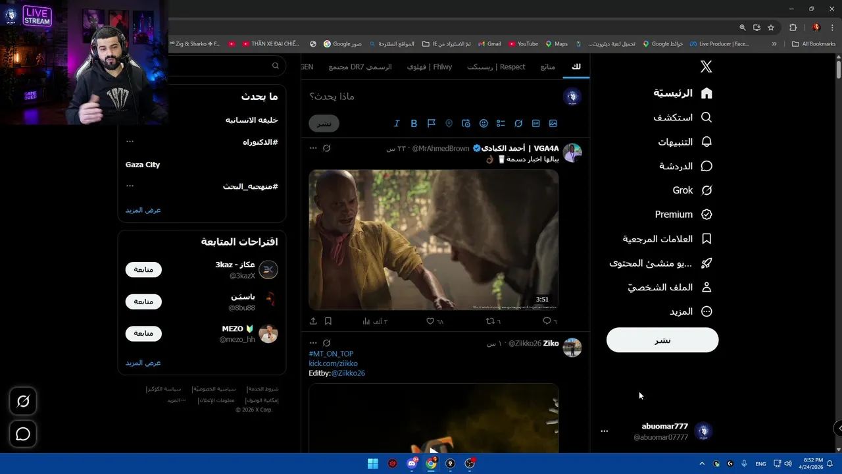Image resolution: width=842 pixels, height=474 pixels.
Task: Switch to the Fhlwy | فهلوى tab
Action: pos(430,67)
